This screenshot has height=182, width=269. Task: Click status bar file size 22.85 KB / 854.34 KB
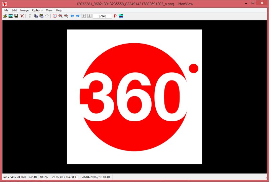point(65,177)
